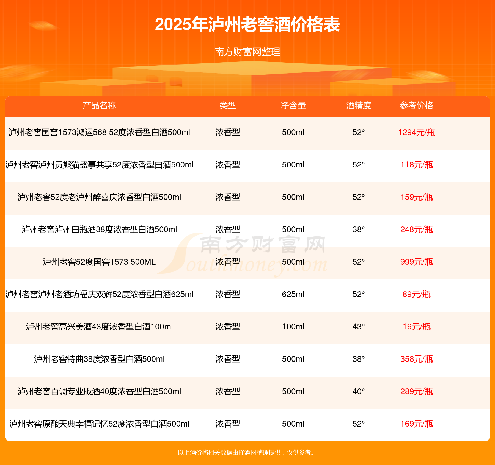The image size is (495, 465).
Task: Click 52° in the 国窖1573鸿运568 row
Action: pyautogui.click(x=359, y=132)
